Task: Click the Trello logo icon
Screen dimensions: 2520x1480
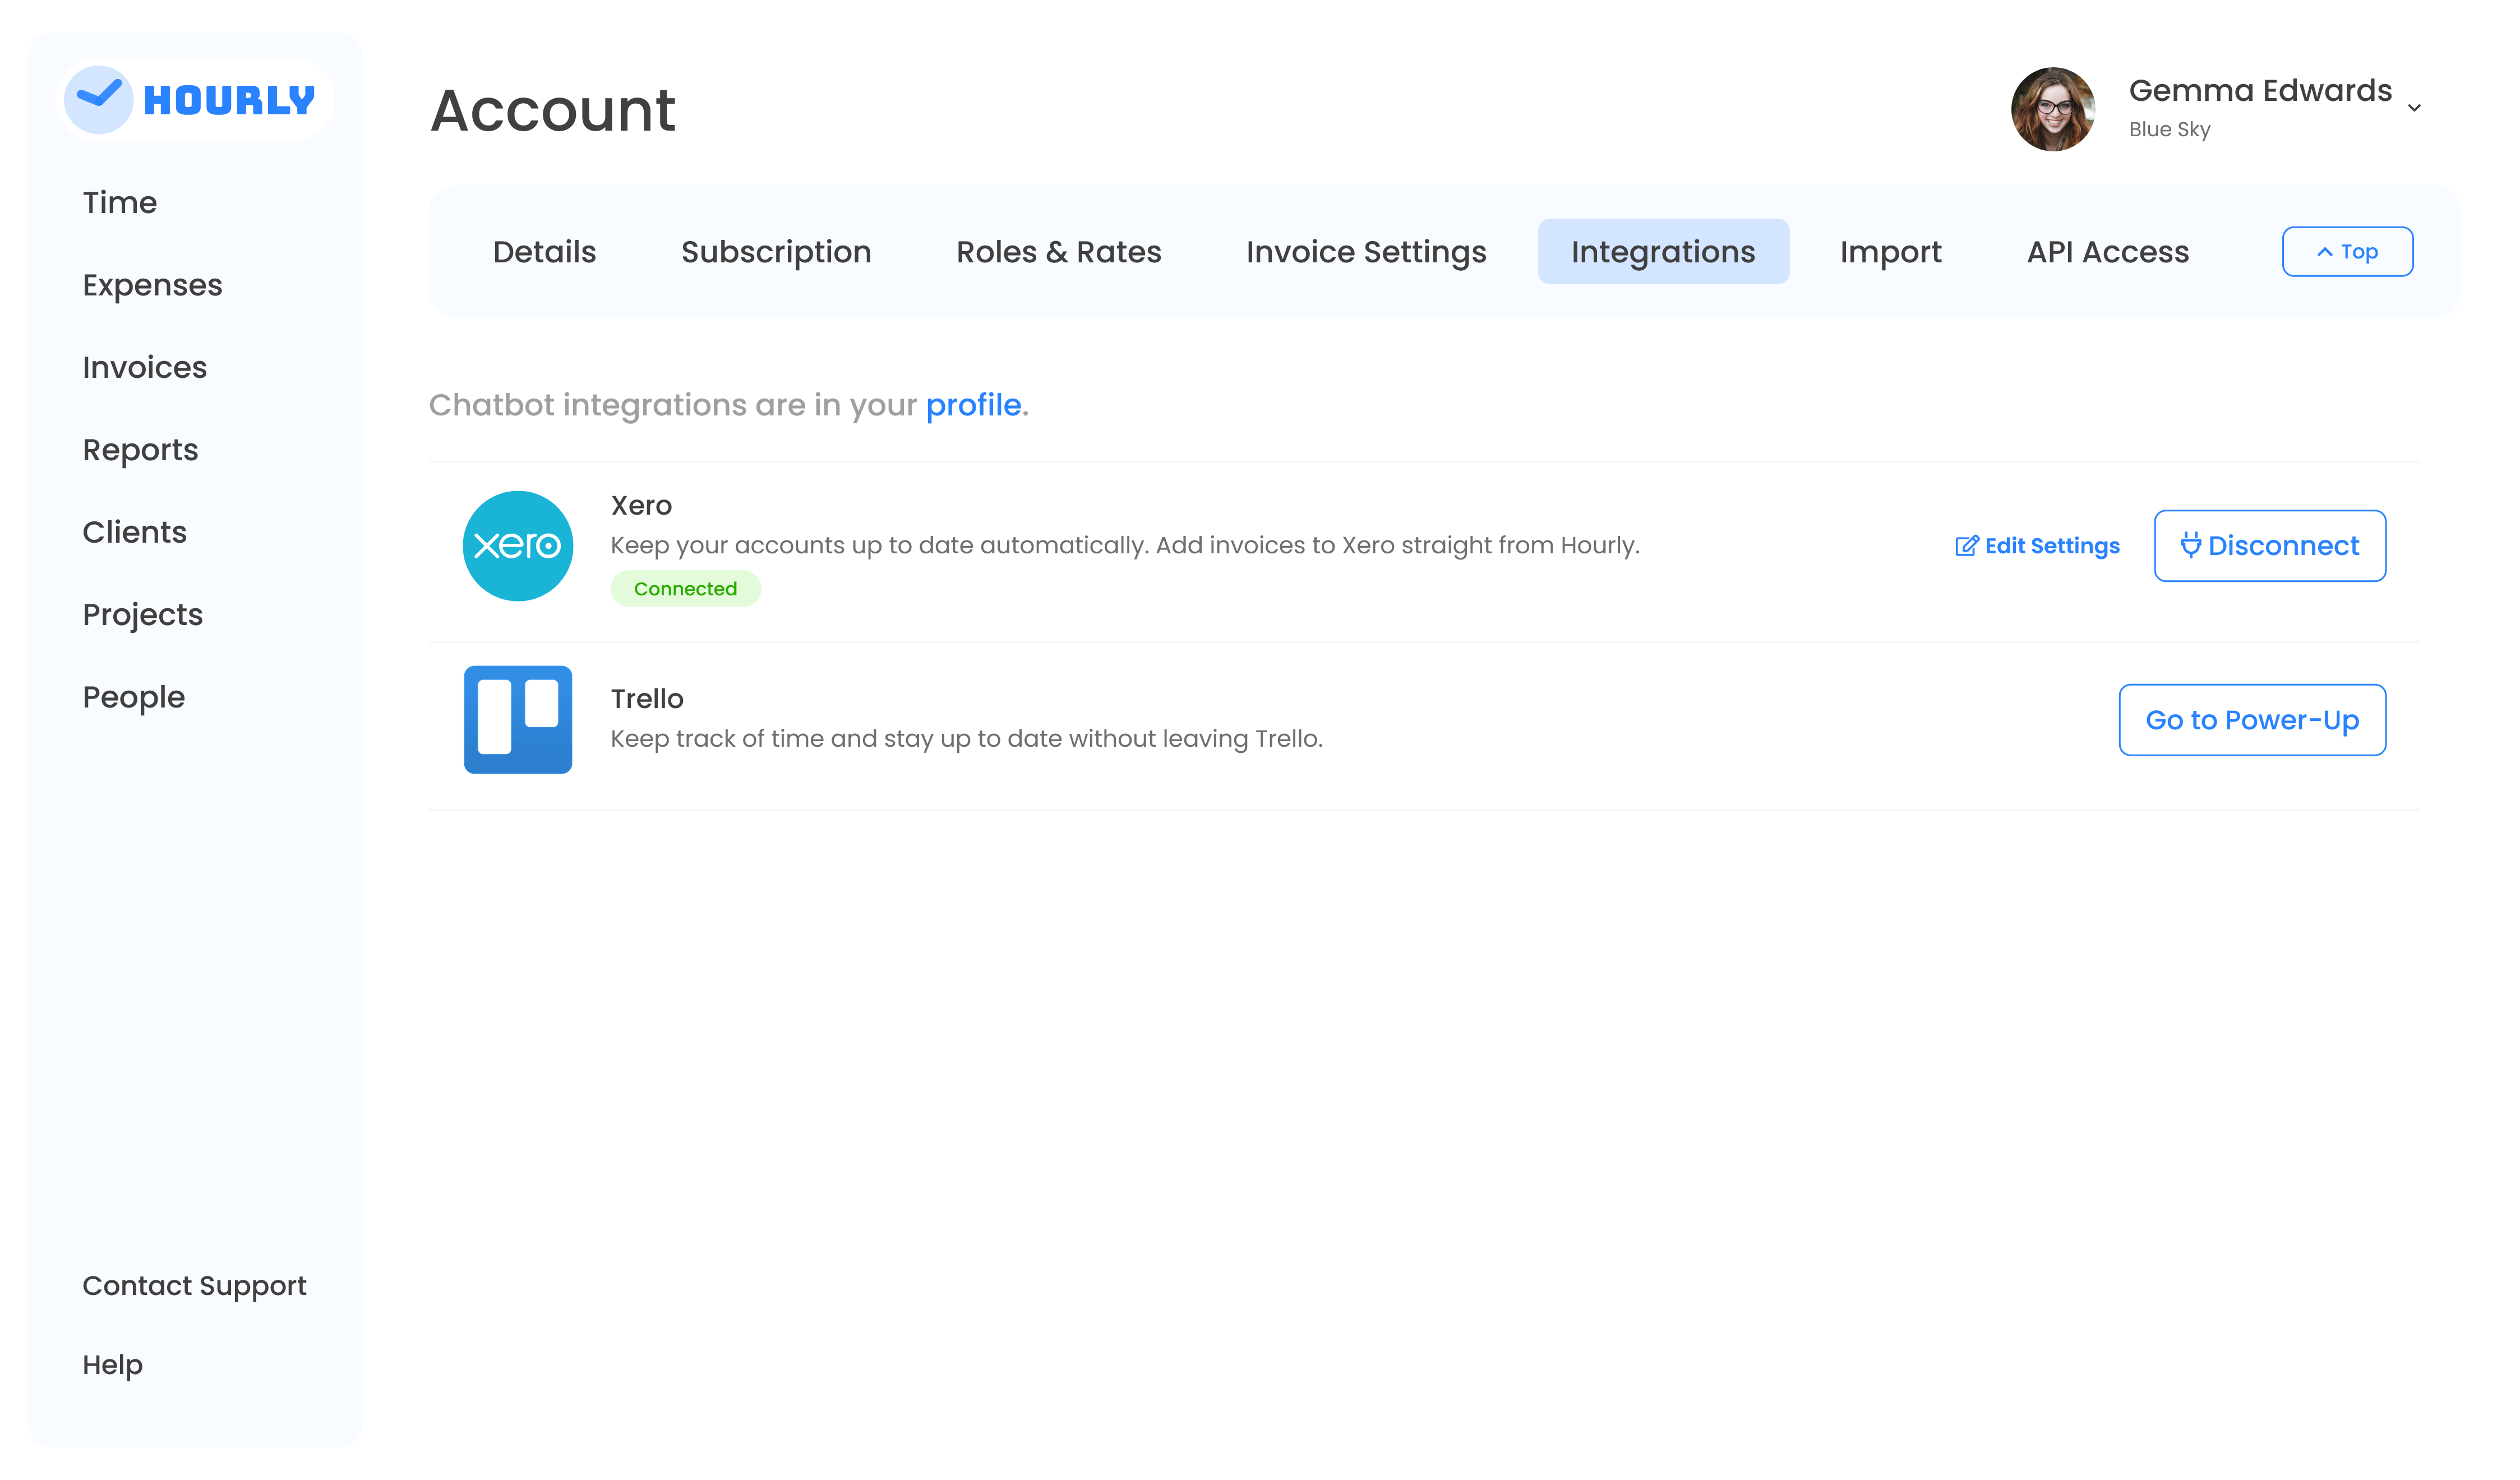Action: pyautogui.click(x=517, y=719)
